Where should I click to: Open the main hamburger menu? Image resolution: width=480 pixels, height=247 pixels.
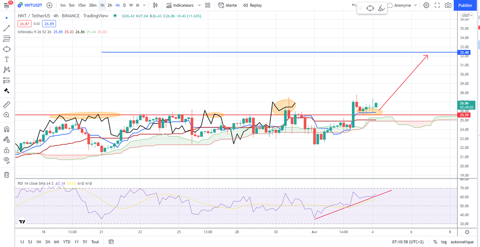pyautogui.click(x=6, y=5)
